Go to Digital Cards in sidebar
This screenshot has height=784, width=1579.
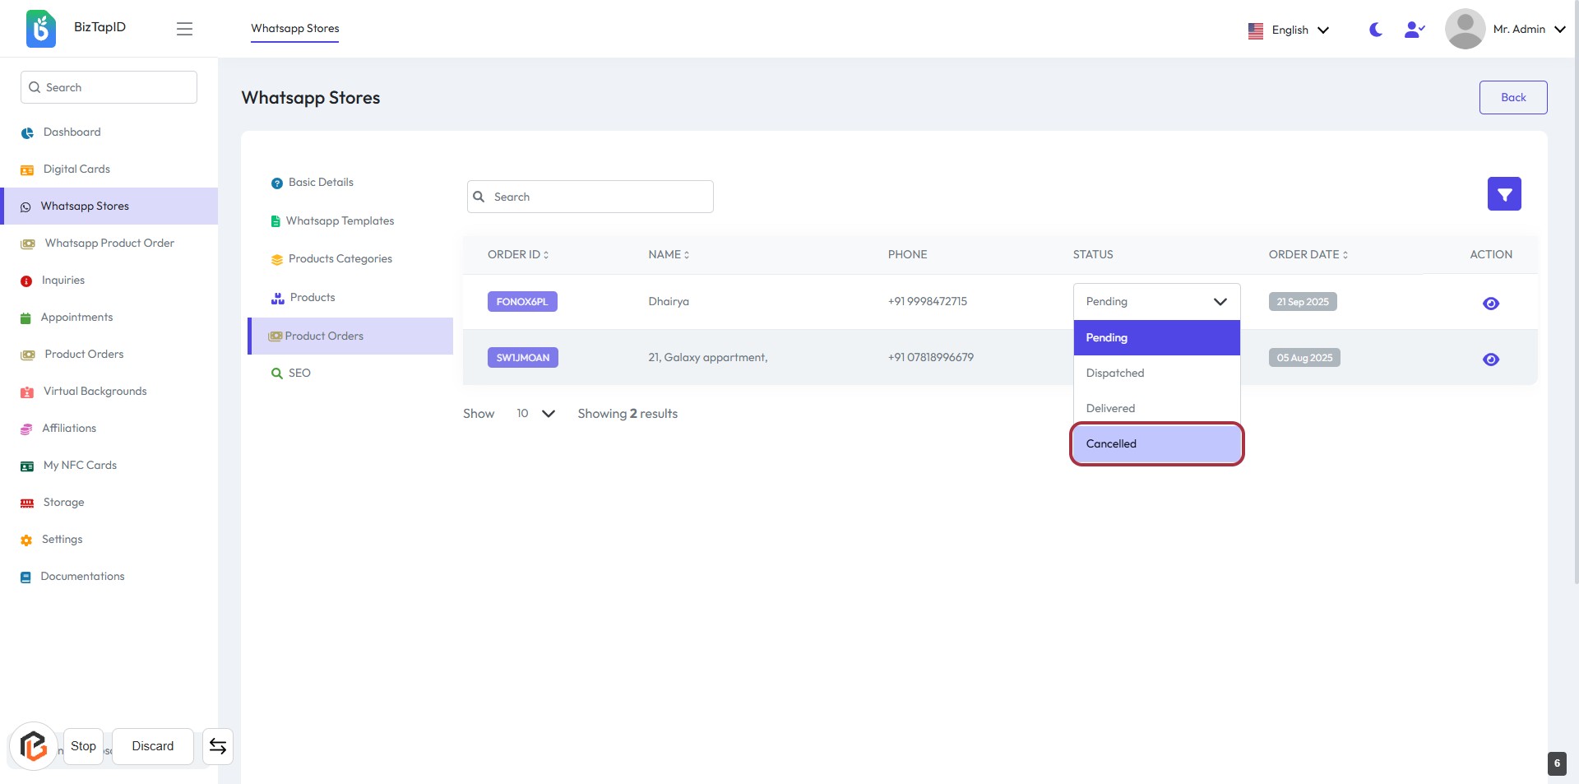point(76,169)
